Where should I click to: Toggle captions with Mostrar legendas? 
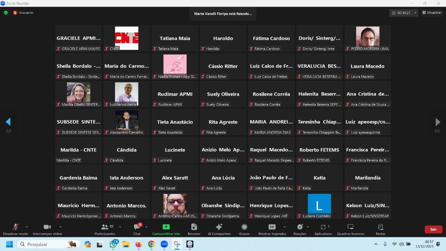coord(272,229)
